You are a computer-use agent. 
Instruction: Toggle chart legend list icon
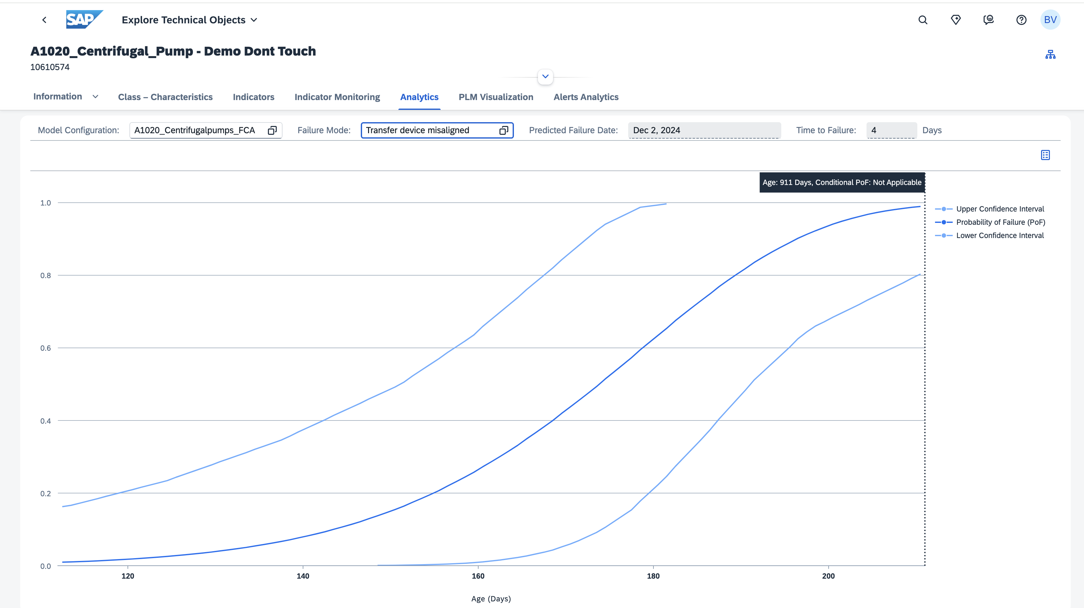[x=1045, y=155]
